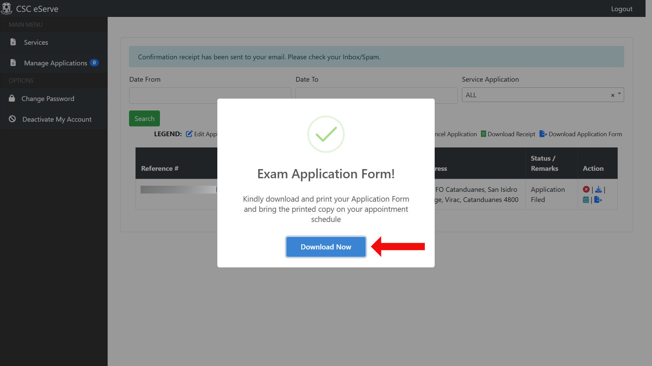
Task: Click the Download Application Form legend icon
Action: point(543,134)
